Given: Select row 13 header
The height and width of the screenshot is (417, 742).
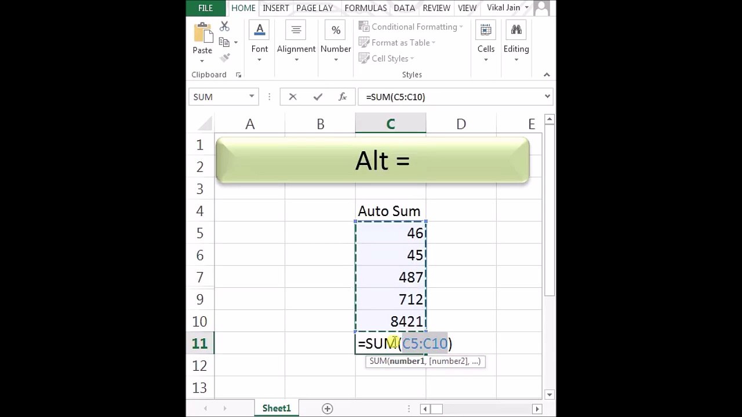Looking at the screenshot, I should click(200, 387).
